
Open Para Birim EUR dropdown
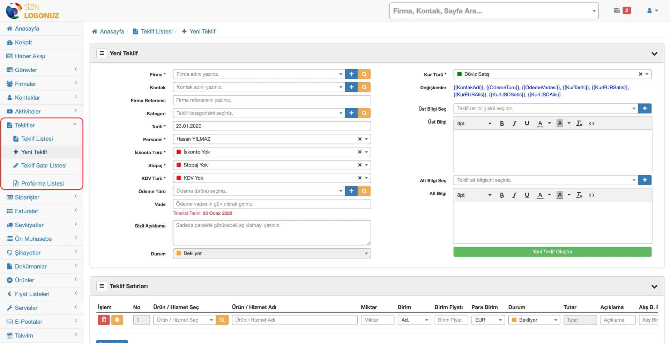tap(488, 320)
